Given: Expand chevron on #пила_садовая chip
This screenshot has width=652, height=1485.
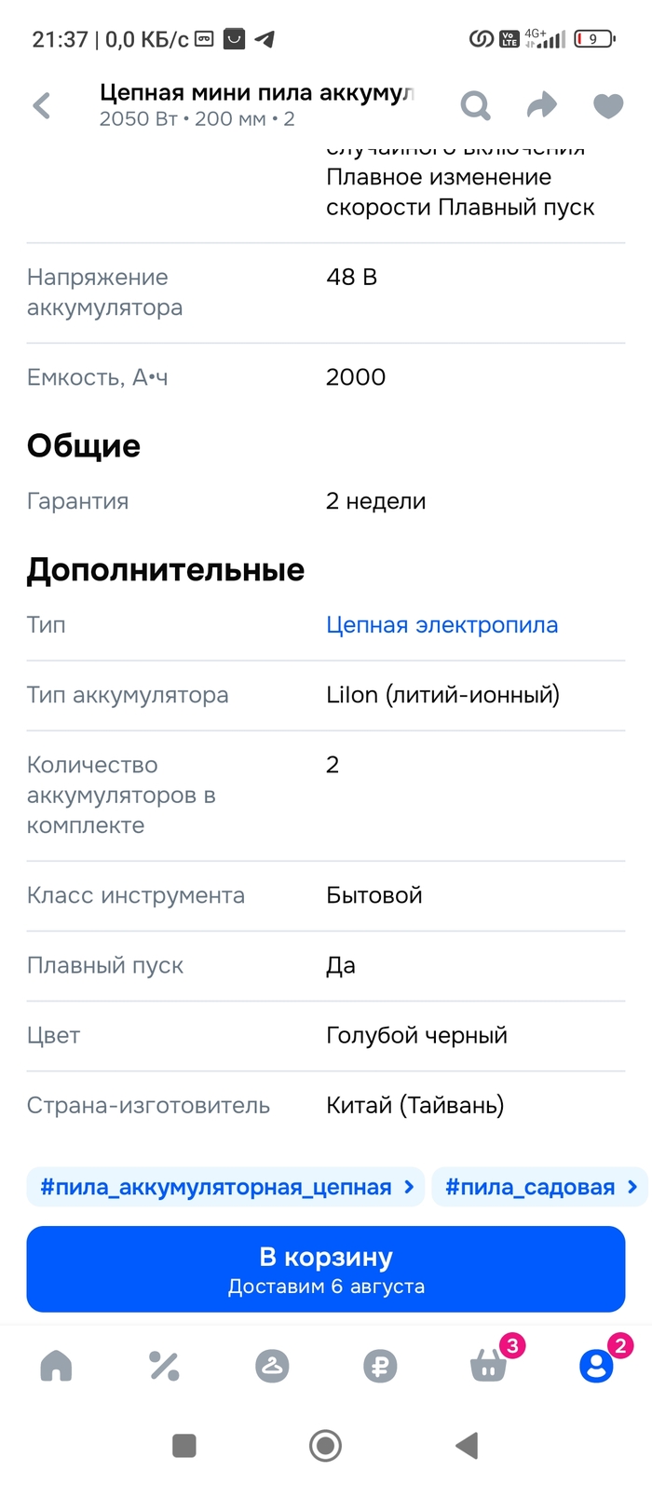Looking at the screenshot, I should click(632, 1187).
